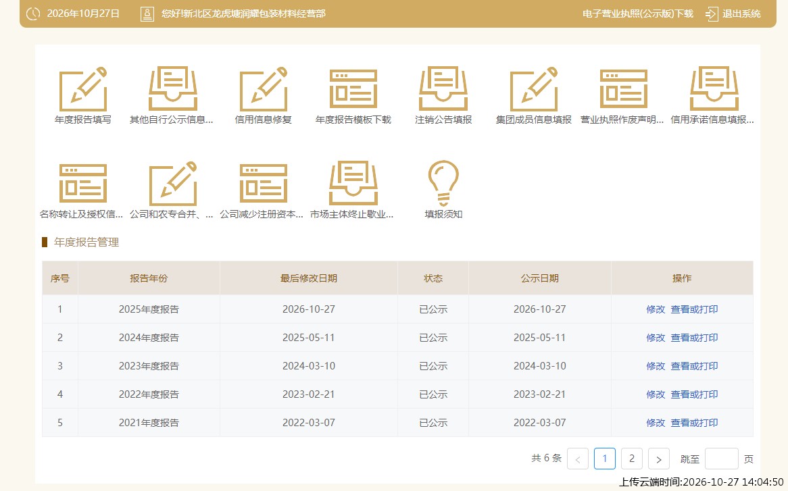Click the 共 6 条 total count text
The image size is (788, 491).
pyautogui.click(x=546, y=458)
